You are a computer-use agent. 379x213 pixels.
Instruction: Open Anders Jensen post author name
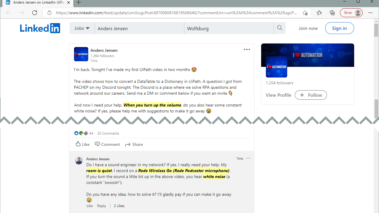click(x=104, y=50)
